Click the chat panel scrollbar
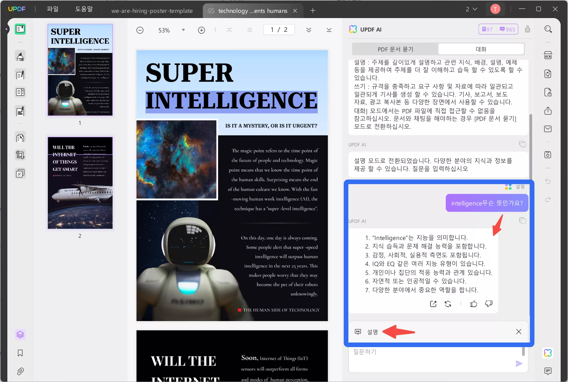Screen dimensions: 568x382 click(x=531, y=147)
